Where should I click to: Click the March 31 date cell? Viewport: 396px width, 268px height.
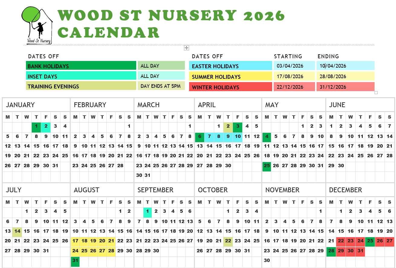pyautogui.click(x=147, y=177)
